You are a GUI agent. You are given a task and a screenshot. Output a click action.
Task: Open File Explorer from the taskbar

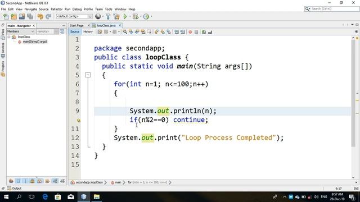[96, 197]
